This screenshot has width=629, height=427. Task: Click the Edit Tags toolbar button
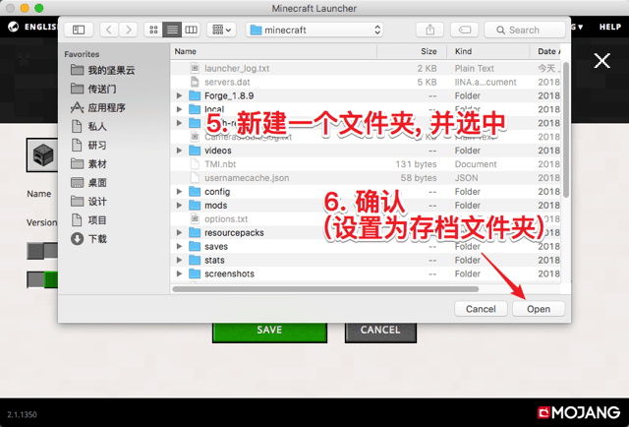465,30
